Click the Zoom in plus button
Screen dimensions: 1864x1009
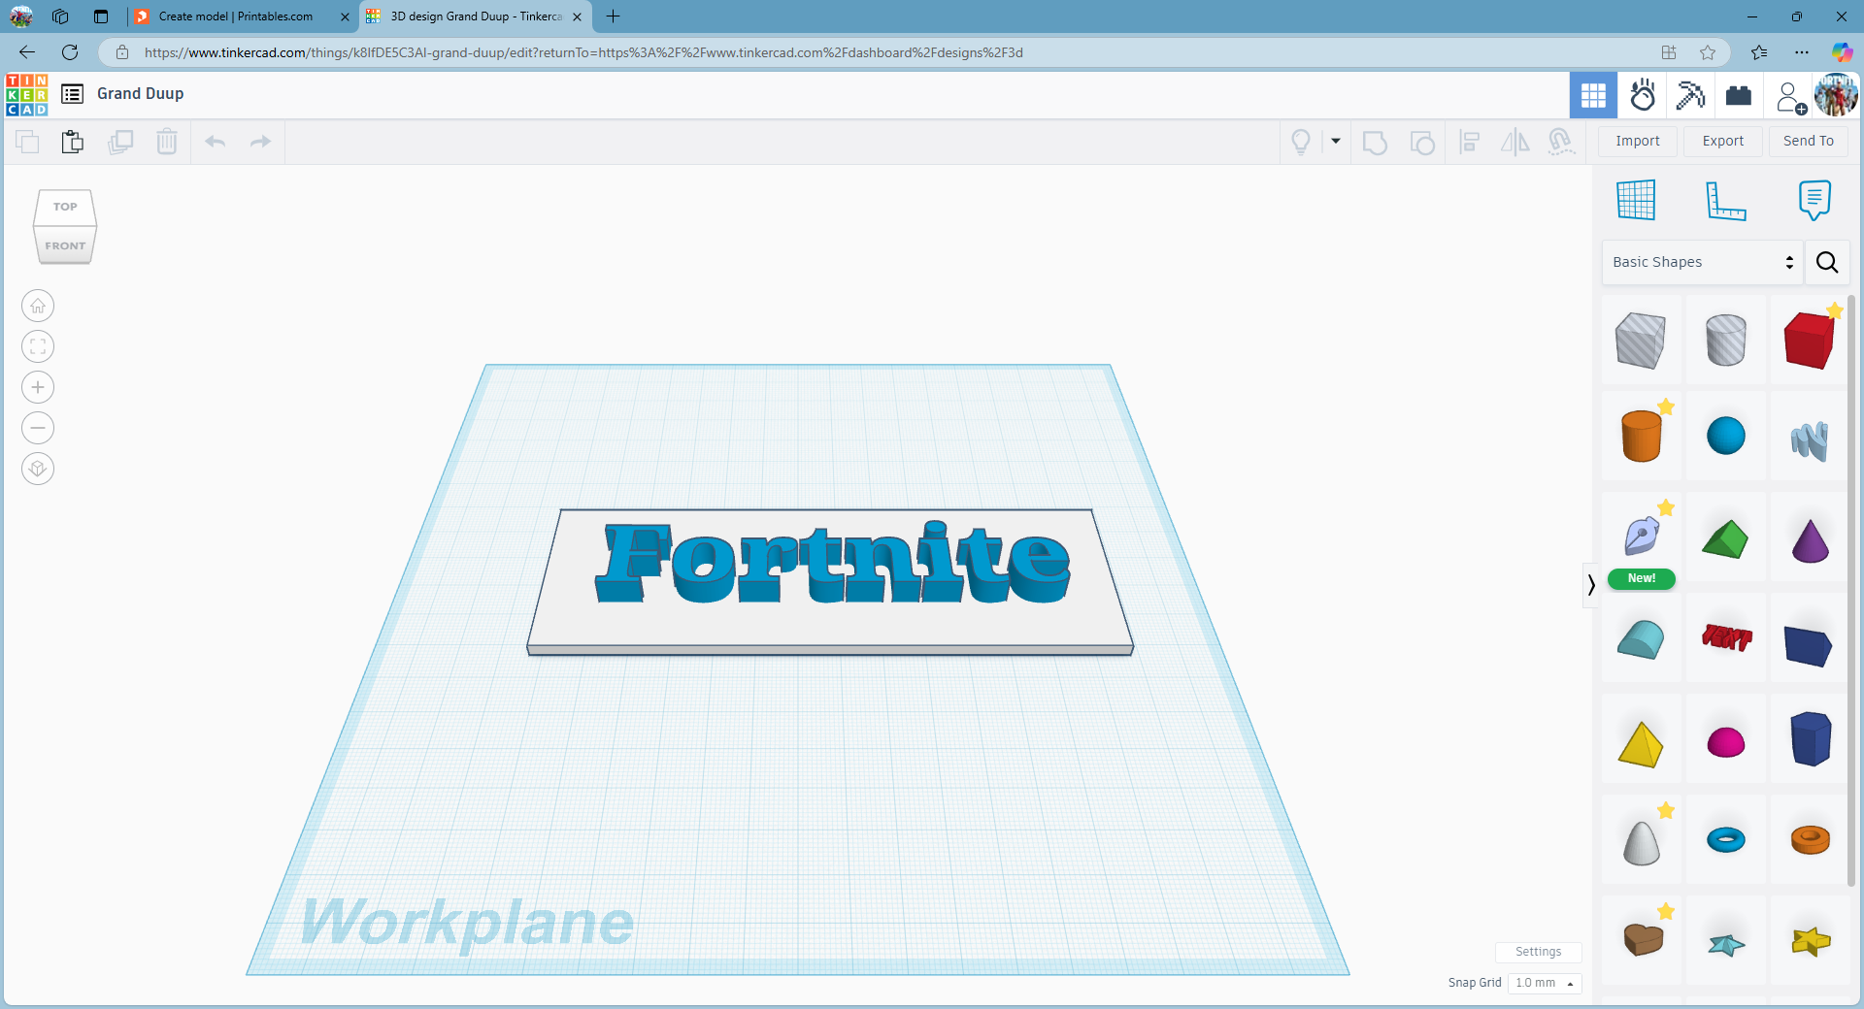pos(38,387)
